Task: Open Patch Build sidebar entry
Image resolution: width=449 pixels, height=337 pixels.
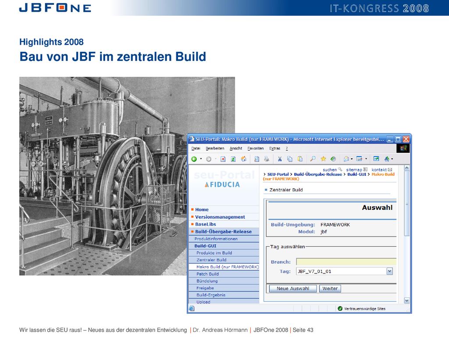Action: coord(224,274)
